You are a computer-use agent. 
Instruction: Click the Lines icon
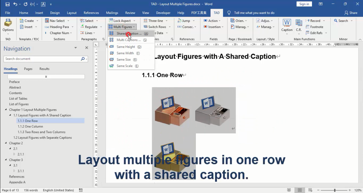coord(82,33)
